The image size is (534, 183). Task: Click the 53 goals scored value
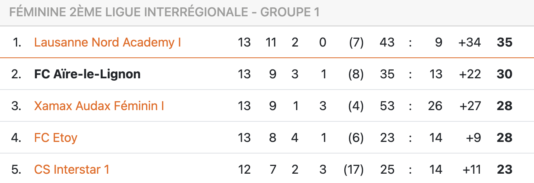[x=387, y=106]
